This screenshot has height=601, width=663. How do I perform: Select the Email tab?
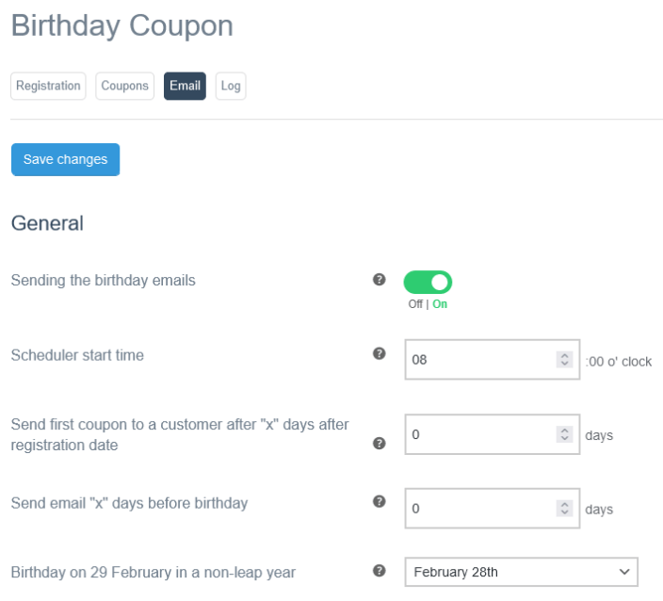185,86
